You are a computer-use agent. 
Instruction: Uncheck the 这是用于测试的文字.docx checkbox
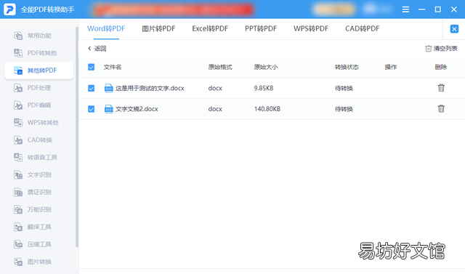coord(92,89)
